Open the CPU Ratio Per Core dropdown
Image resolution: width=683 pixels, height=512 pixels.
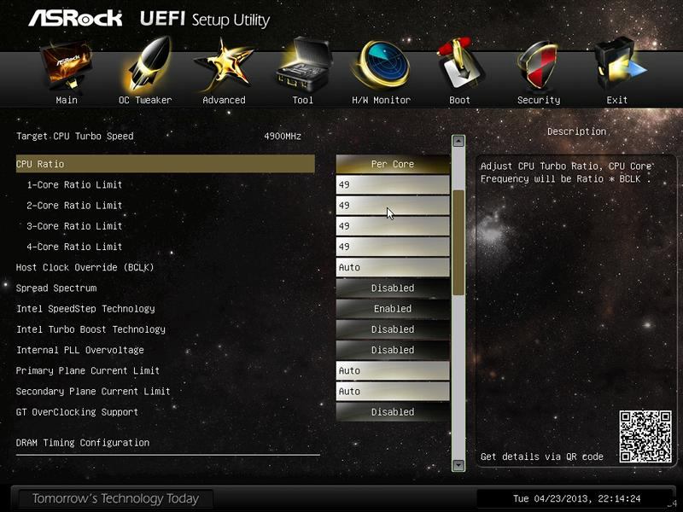point(393,164)
